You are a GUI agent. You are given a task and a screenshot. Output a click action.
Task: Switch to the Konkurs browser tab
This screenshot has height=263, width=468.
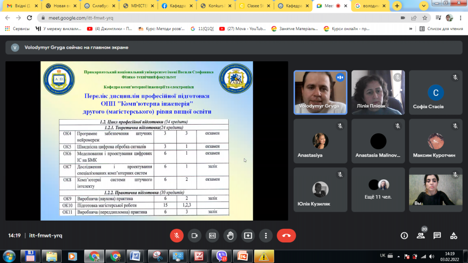[216, 5]
